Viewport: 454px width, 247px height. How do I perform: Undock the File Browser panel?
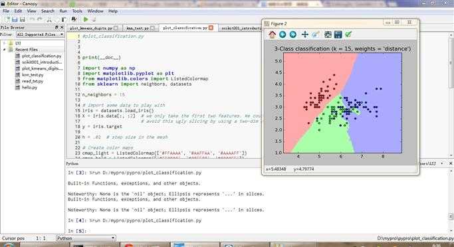click(x=57, y=27)
